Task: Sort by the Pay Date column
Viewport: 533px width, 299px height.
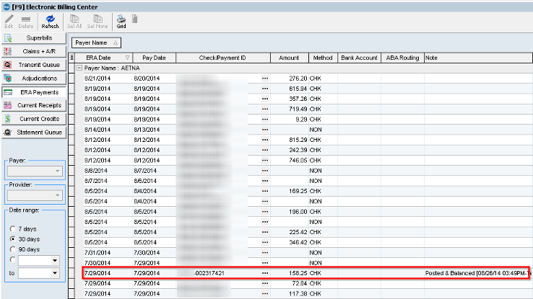Action: pos(154,58)
